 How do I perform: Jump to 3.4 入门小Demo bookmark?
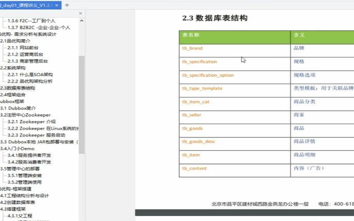17,149
